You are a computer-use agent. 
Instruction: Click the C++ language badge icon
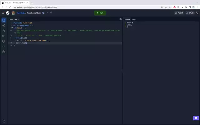[43, 13]
